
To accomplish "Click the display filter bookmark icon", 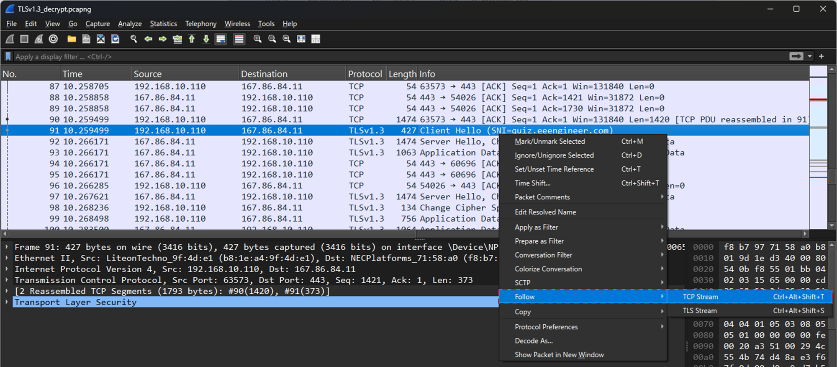I will point(8,57).
